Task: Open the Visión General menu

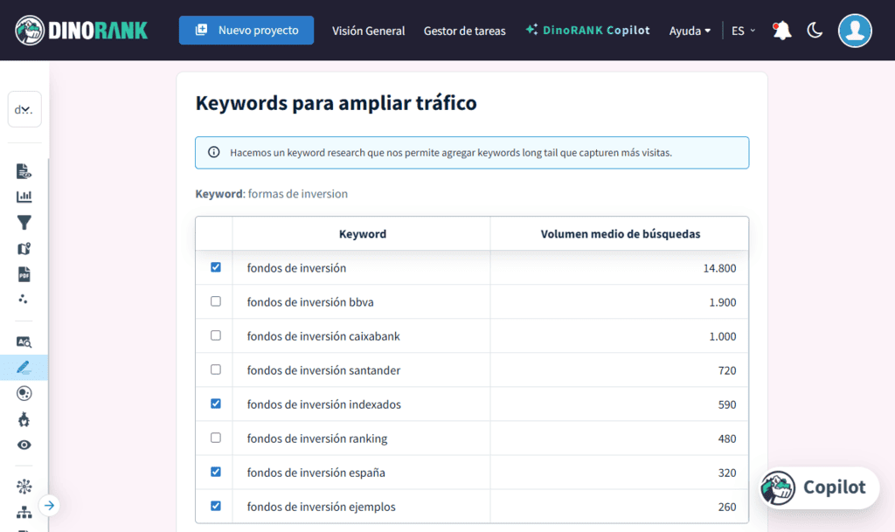Action: 368,31
